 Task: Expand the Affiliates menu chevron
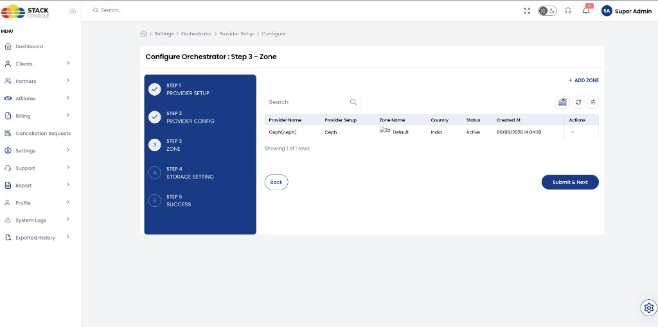(67, 98)
